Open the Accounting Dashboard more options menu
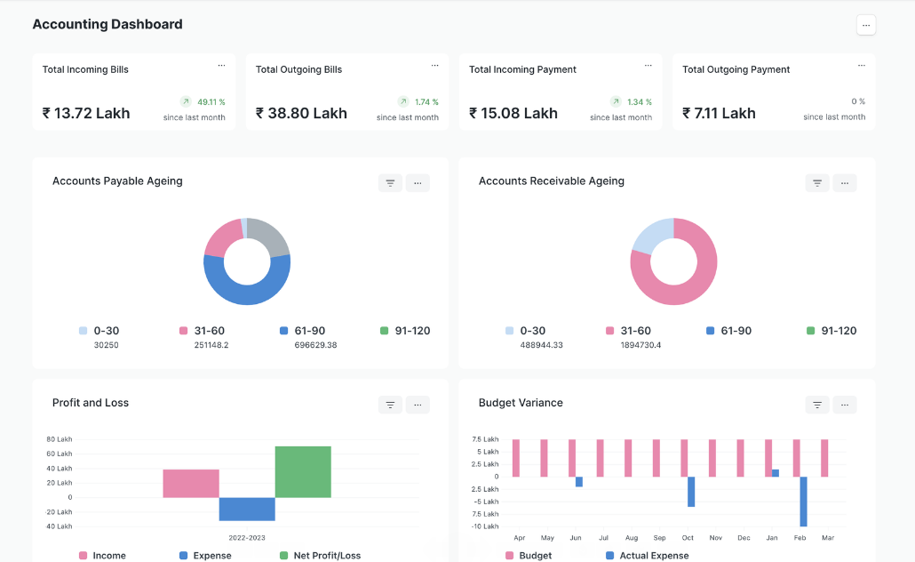Viewport: 915px width, 562px height. (x=866, y=25)
